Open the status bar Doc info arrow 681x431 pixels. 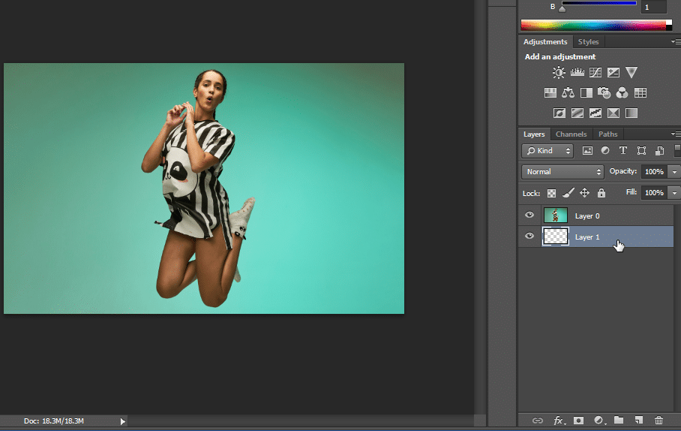123,421
